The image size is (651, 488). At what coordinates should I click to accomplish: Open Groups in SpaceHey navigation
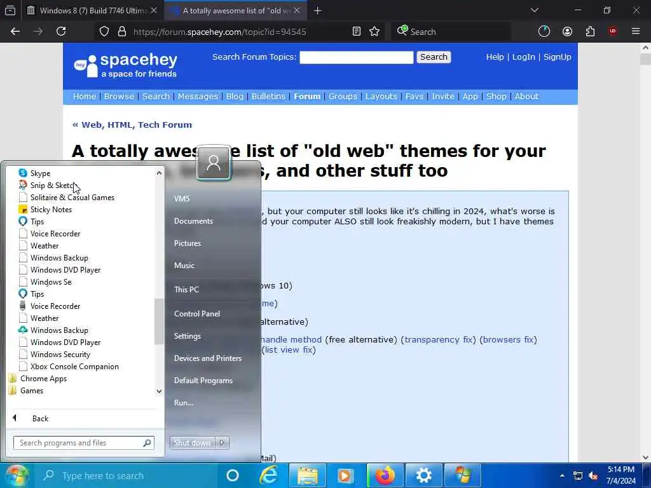pyautogui.click(x=343, y=97)
